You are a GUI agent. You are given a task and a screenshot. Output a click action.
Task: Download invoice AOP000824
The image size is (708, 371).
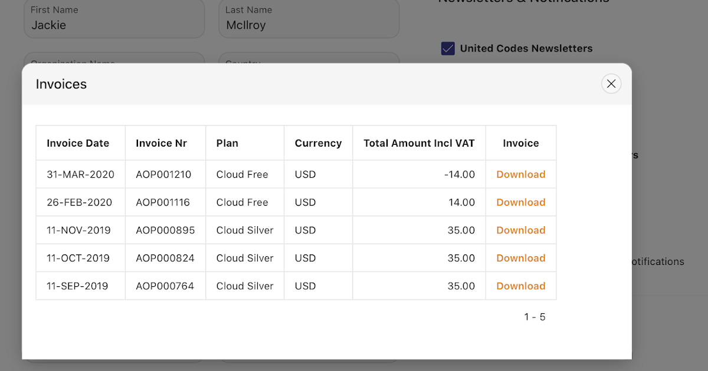tap(521, 257)
